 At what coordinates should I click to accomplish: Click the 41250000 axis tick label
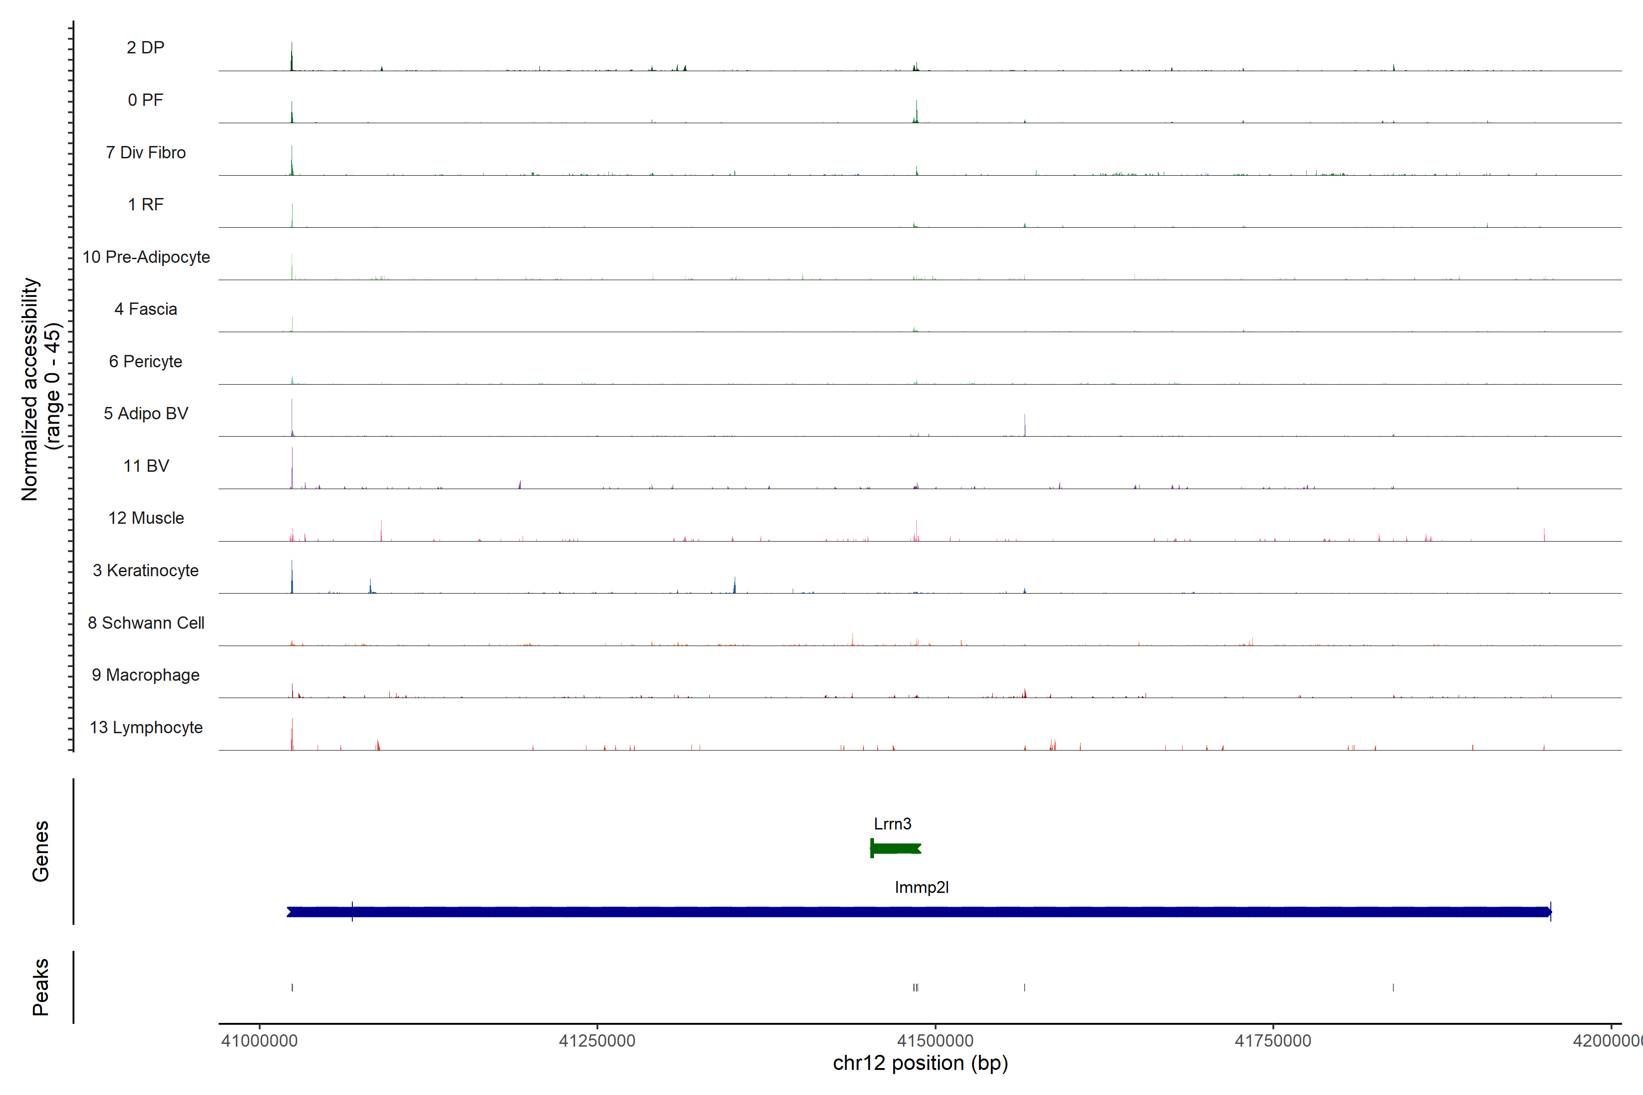pyautogui.click(x=597, y=1041)
